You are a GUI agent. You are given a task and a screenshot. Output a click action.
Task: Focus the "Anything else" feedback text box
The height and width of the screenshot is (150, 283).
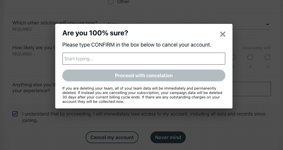tap(251, 89)
